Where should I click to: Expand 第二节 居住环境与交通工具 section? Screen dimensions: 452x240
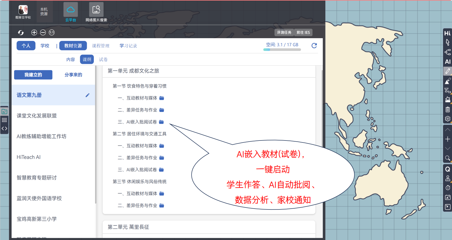coord(140,134)
